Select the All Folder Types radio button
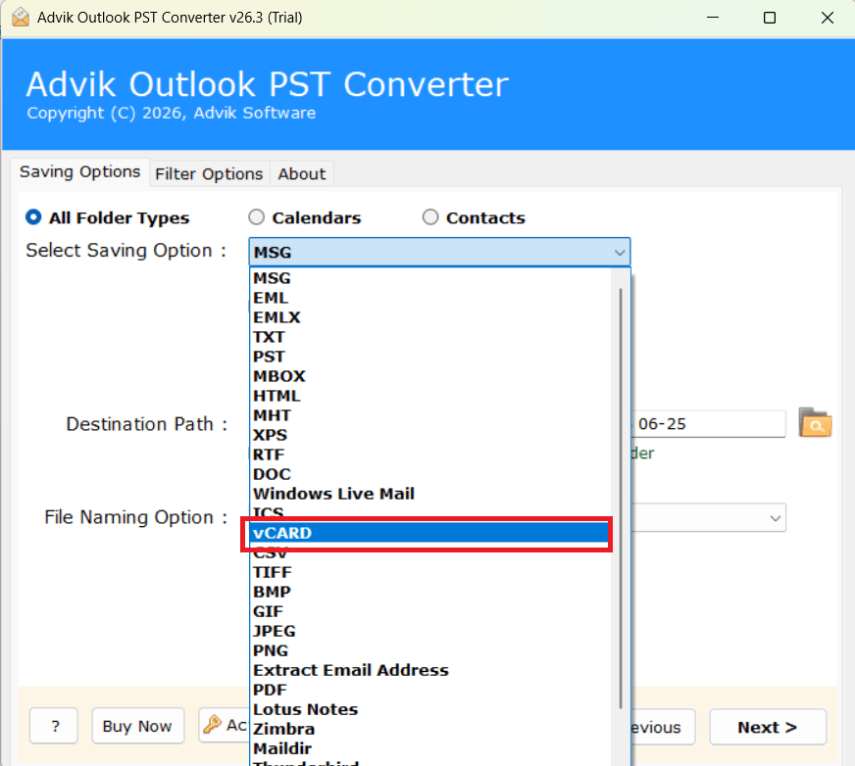Screen dimensions: 855x766 click(x=33, y=217)
